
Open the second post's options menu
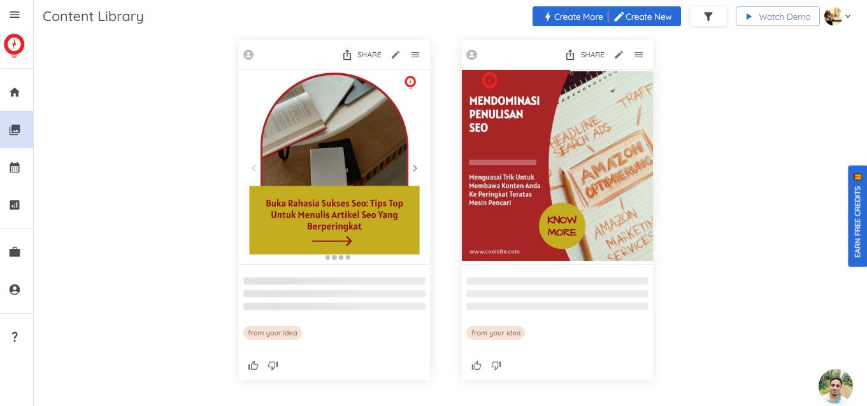[638, 55]
